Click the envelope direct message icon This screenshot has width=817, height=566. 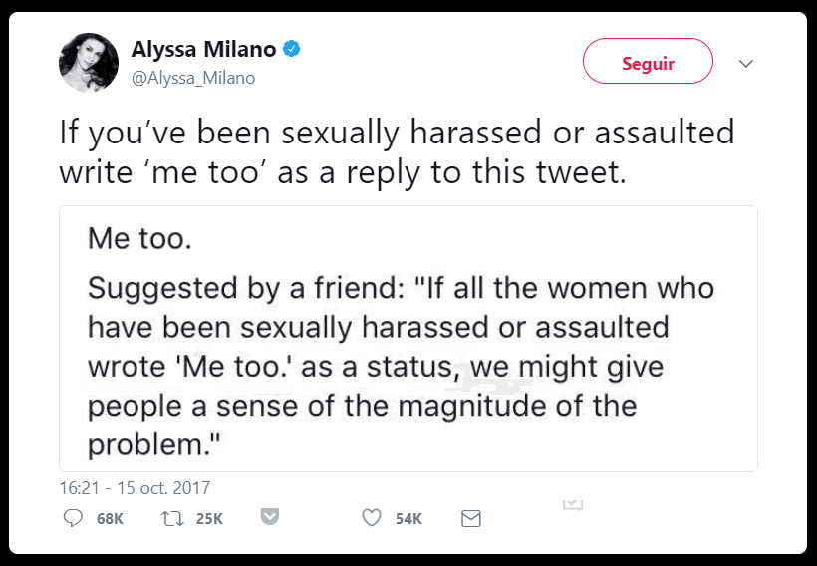click(x=471, y=518)
